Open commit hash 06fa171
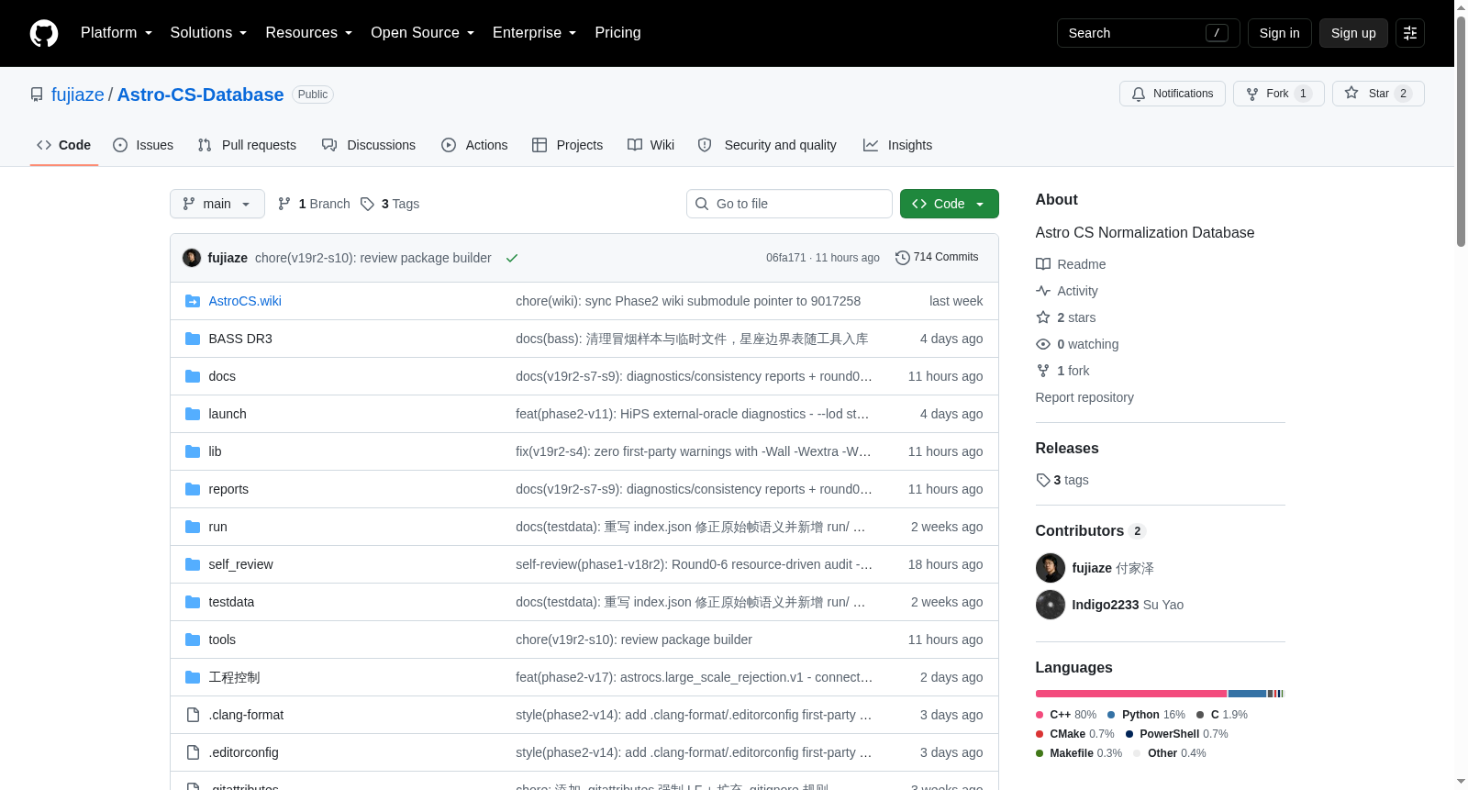This screenshot has width=1468, height=790. pyautogui.click(x=786, y=258)
